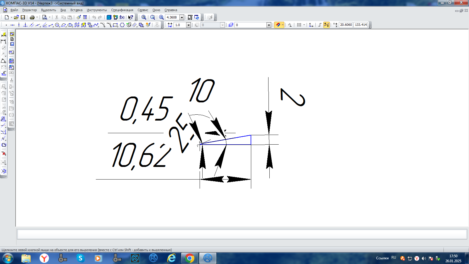Viewport: 469px width, 264px height.
Task: Toggle the magnet snap mode button
Action: [x=278, y=25]
